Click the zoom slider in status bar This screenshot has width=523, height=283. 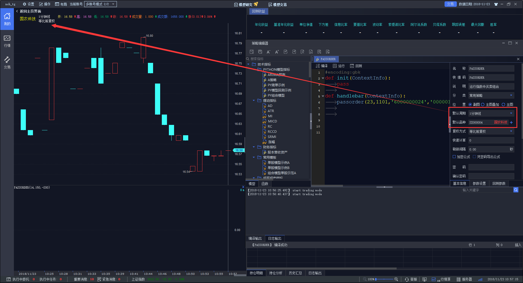(x=384, y=279)
